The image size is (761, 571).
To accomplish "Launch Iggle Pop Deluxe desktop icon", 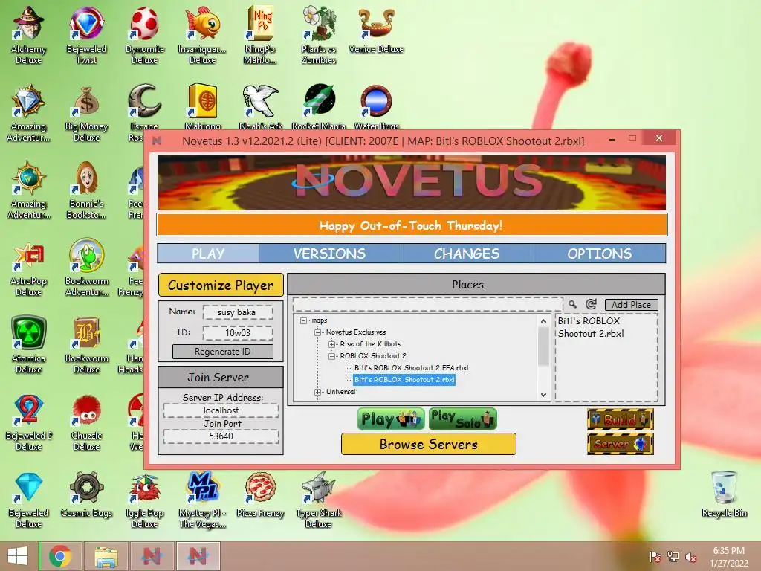I will (145, 500).
